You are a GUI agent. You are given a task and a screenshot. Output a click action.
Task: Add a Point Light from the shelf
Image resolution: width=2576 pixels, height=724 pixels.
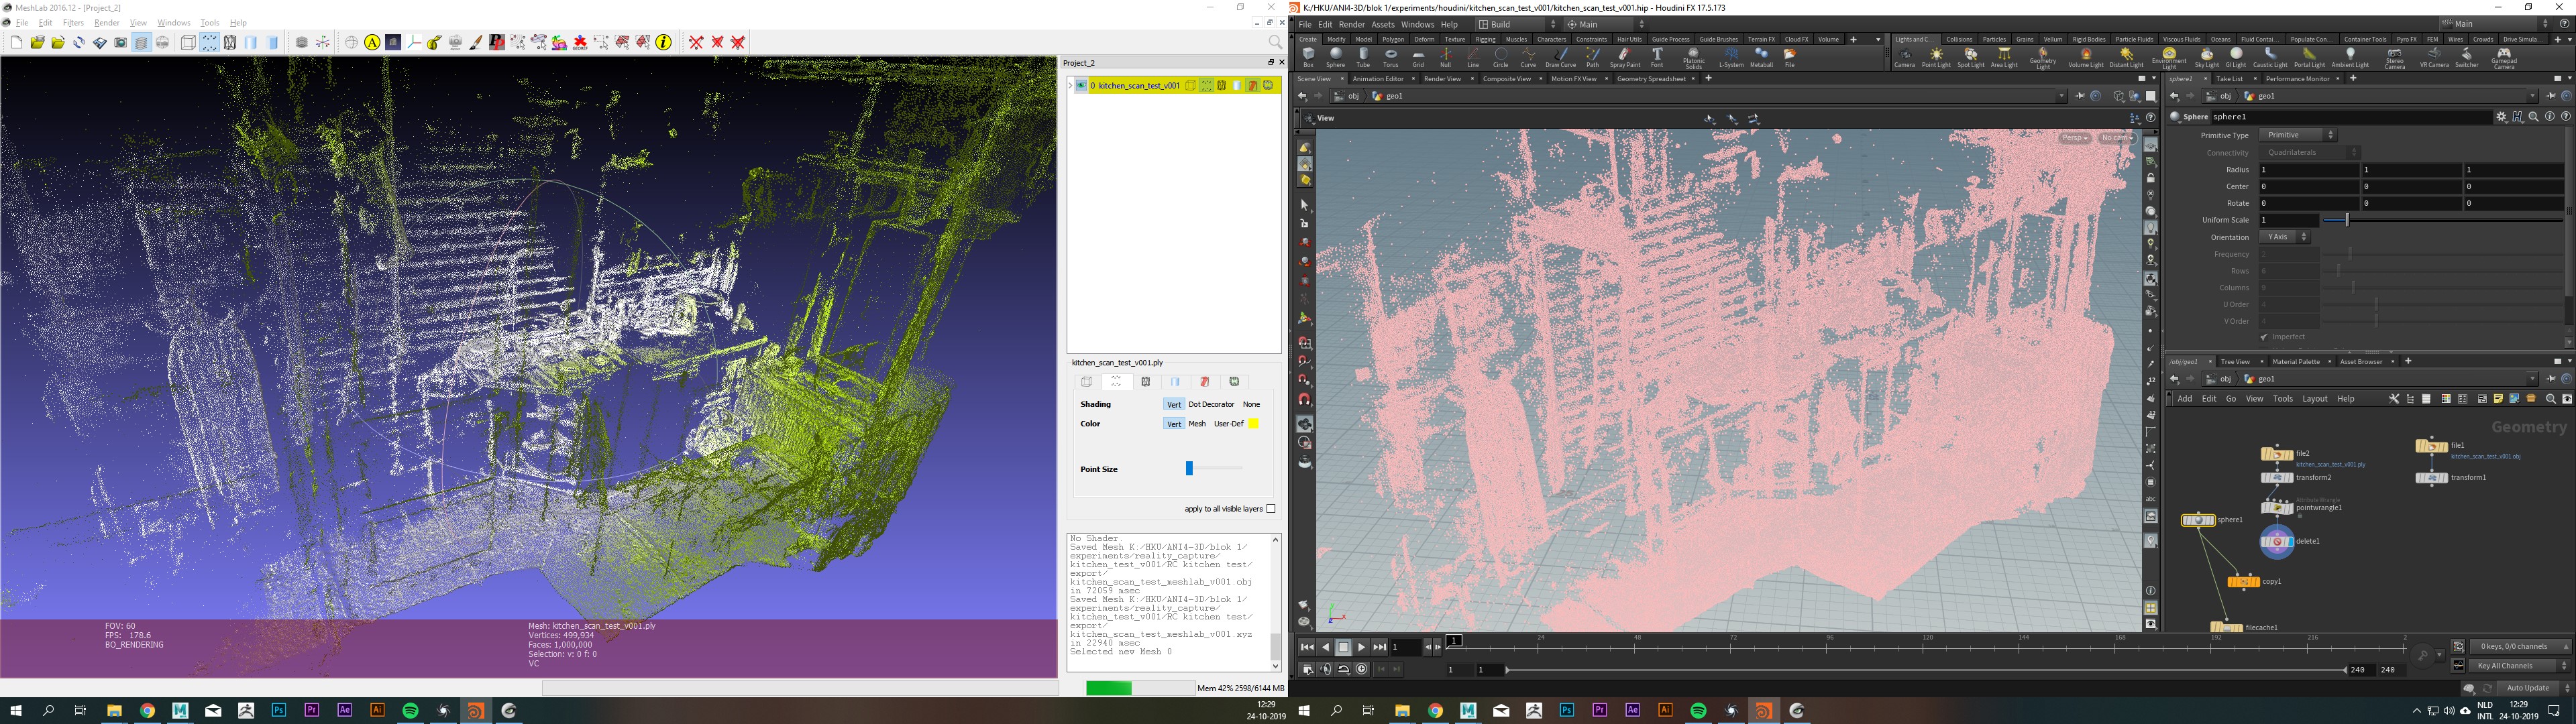point(1936,58)
